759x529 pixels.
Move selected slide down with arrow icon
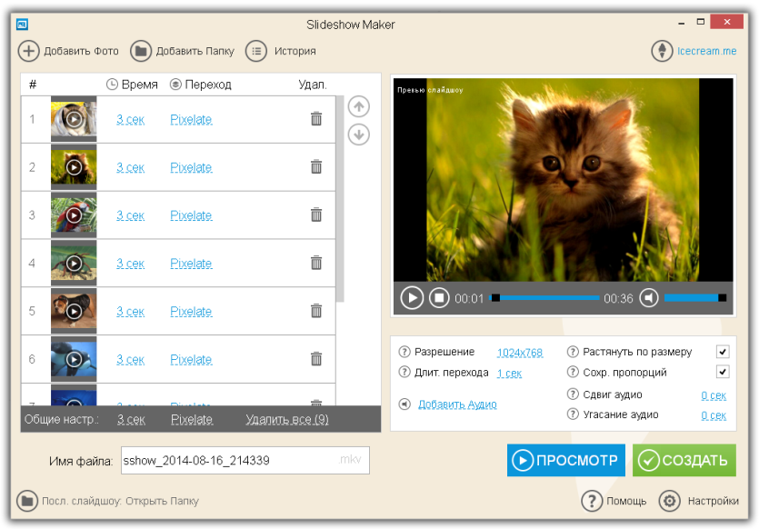(359, 135)
